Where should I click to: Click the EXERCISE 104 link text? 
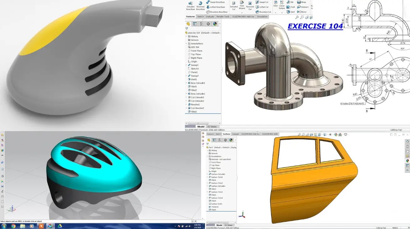[315, 26]
